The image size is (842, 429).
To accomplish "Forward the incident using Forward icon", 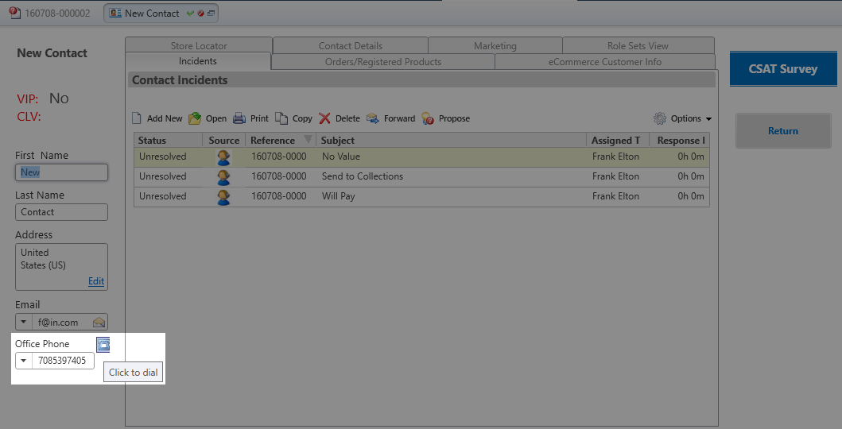I will point(373,118).
